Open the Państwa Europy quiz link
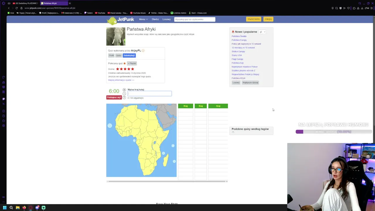375x211 pixels. 239,40
